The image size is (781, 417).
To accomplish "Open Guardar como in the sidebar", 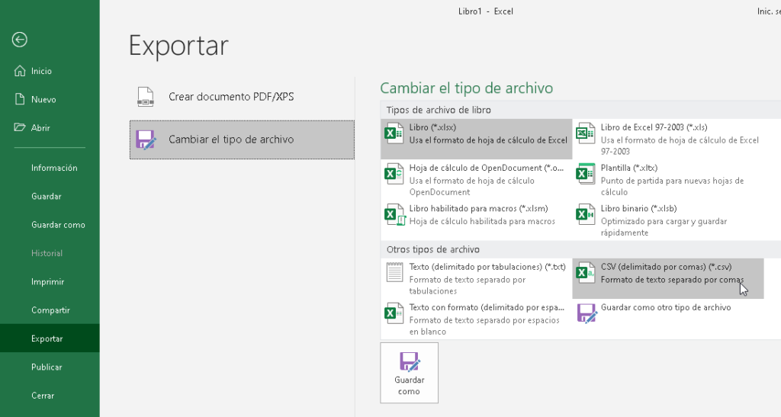I will 50,224.
